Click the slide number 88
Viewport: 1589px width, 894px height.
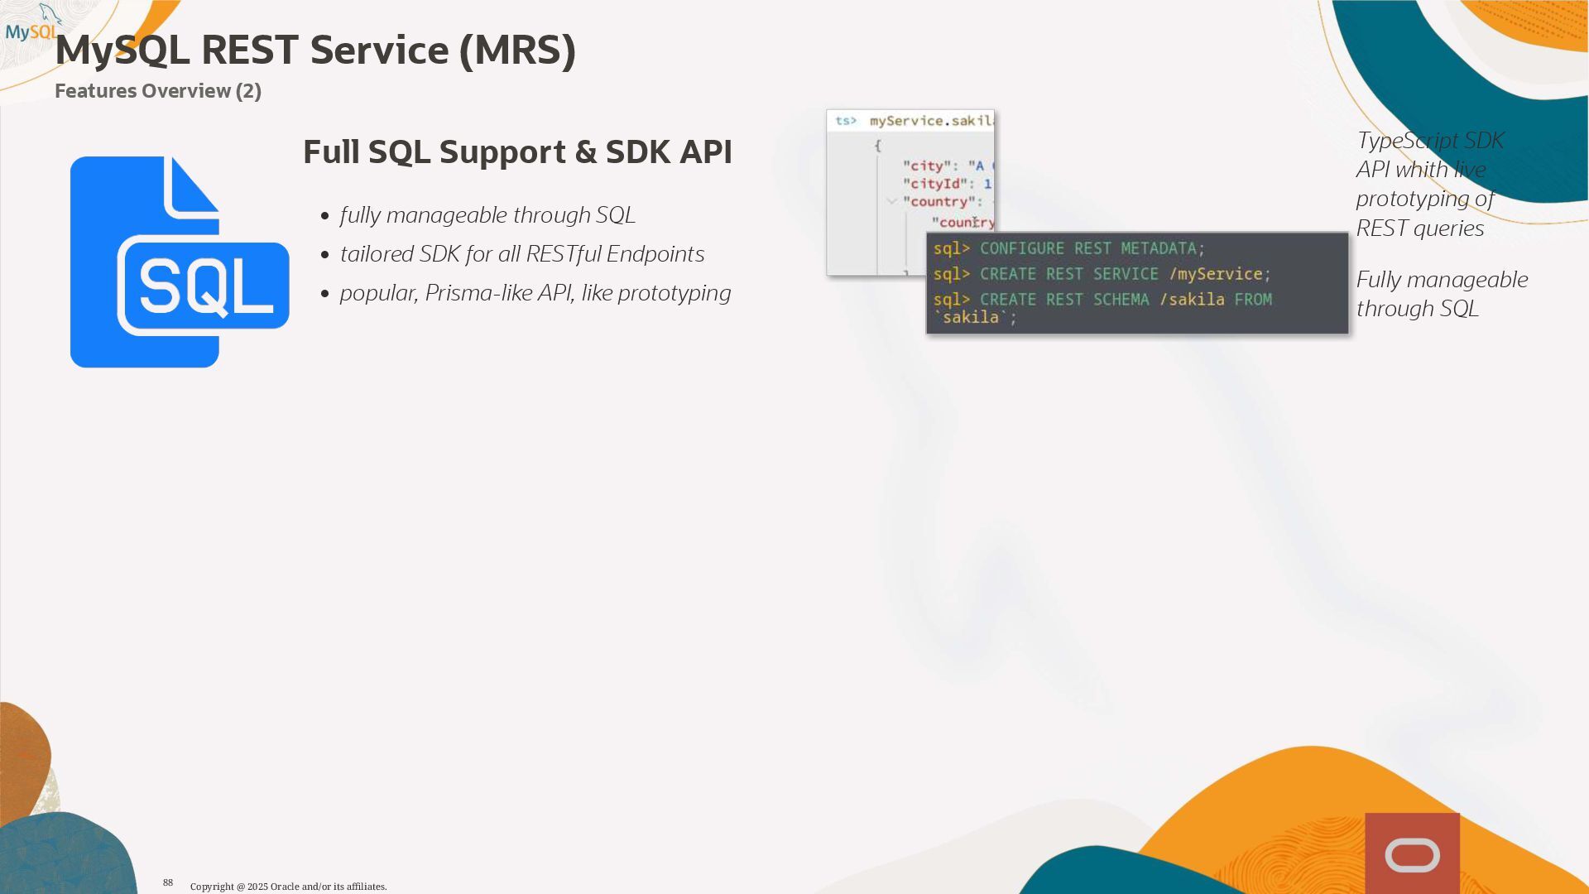coord(168,882)
